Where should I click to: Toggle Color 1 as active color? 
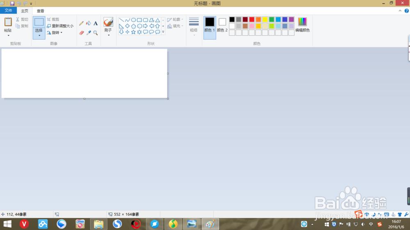pos(210,27)
